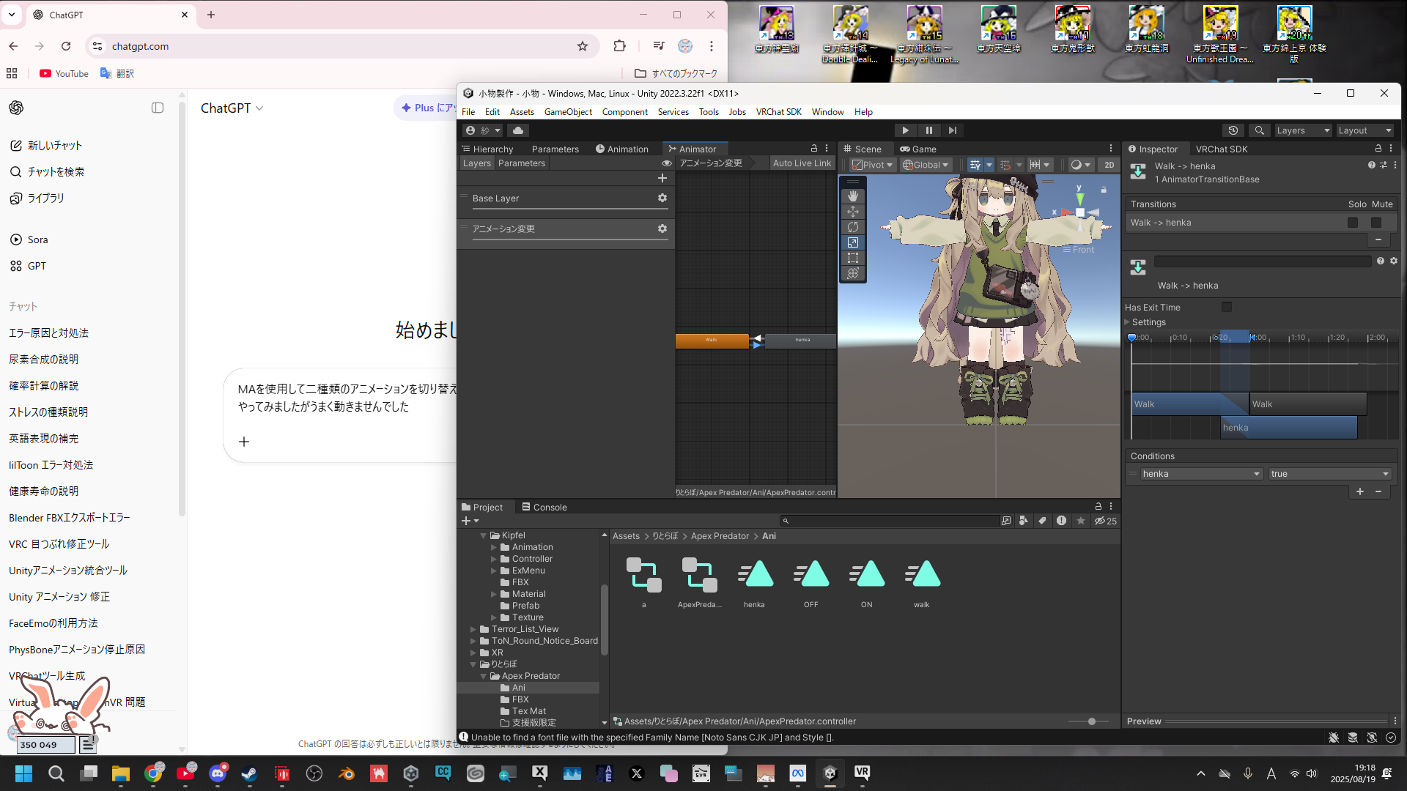Switch to the Console tab
Image resolution: width=1407 pixels, height=791 pixels.
[544, 507]
